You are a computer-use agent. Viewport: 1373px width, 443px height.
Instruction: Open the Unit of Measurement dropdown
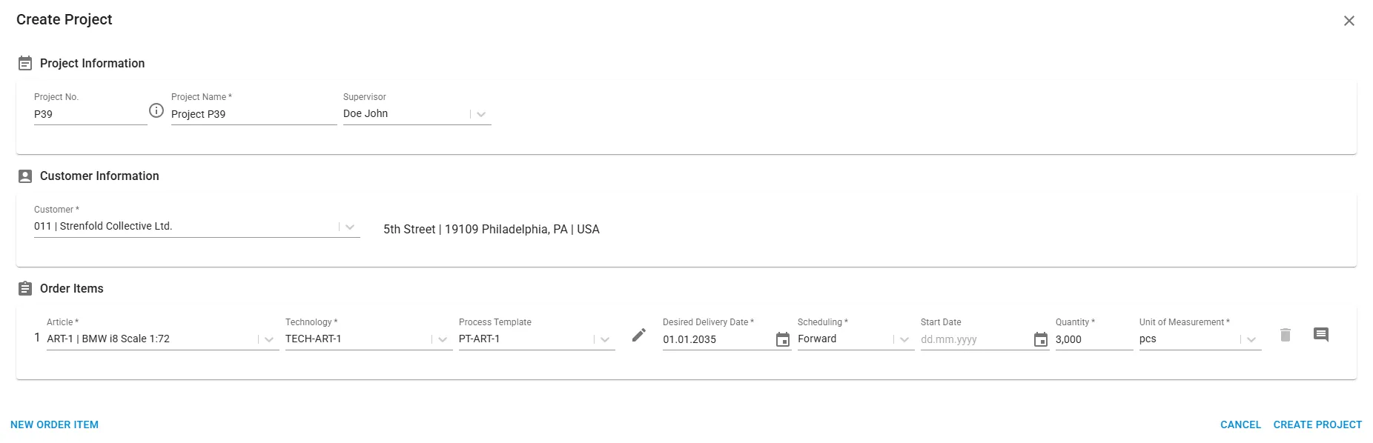click(x=1251, y=339)
